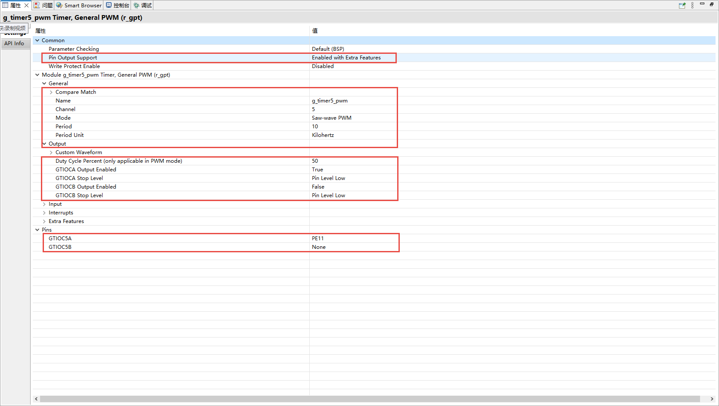Select GTIOC5B pin value None
The image size is (719, 406).
(319, 247)
